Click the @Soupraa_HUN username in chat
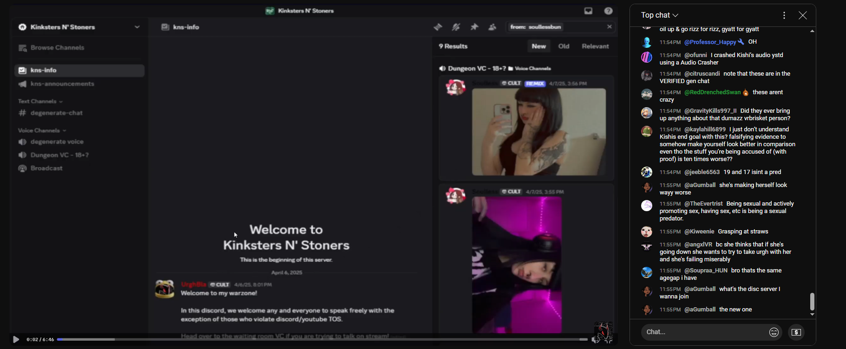Screen dimensions: 846x349 [706, 271]
